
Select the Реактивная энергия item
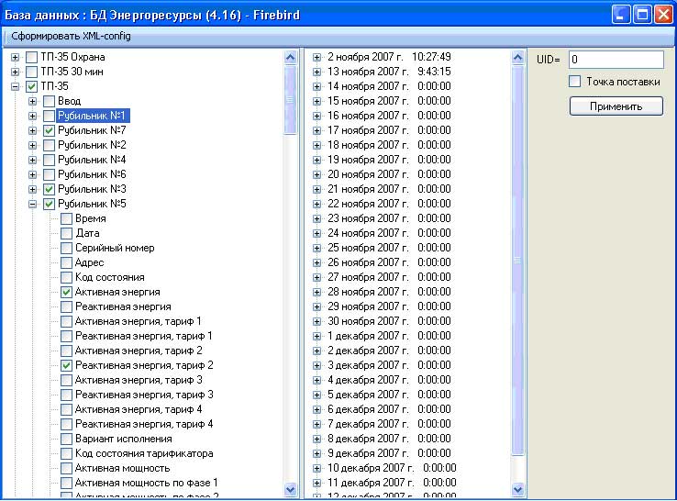pos(123,306)
